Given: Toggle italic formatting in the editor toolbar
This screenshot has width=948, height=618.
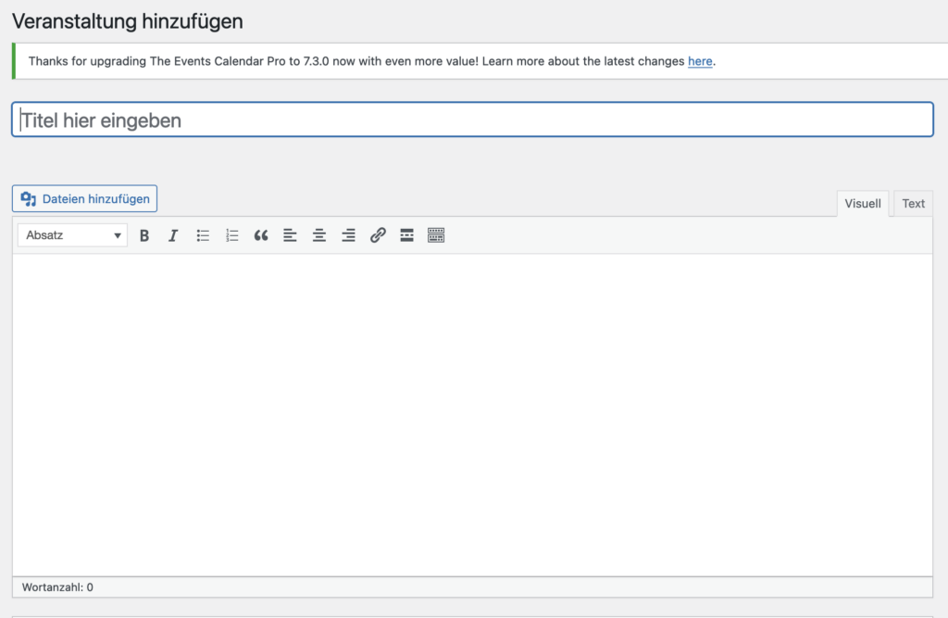Looking at the screenshot, I should pyautogui.click(x=173, y=235).
